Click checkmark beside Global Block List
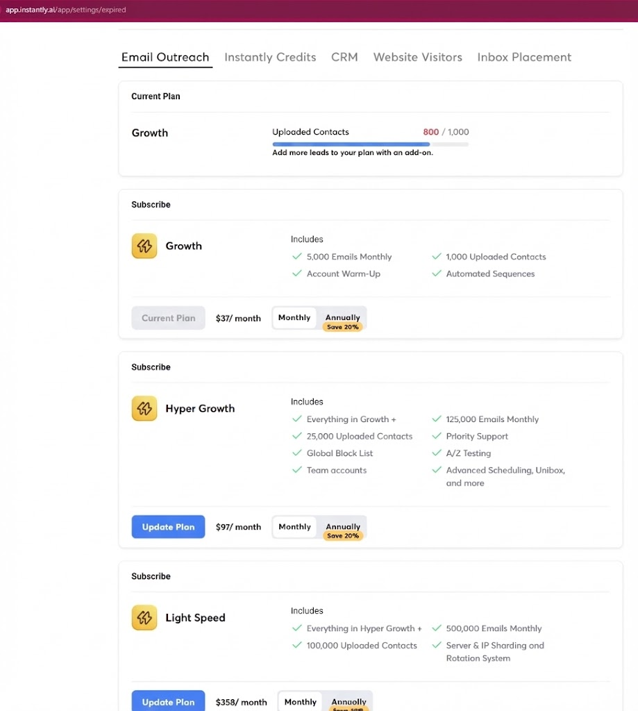638x711 pixels. 297,453
